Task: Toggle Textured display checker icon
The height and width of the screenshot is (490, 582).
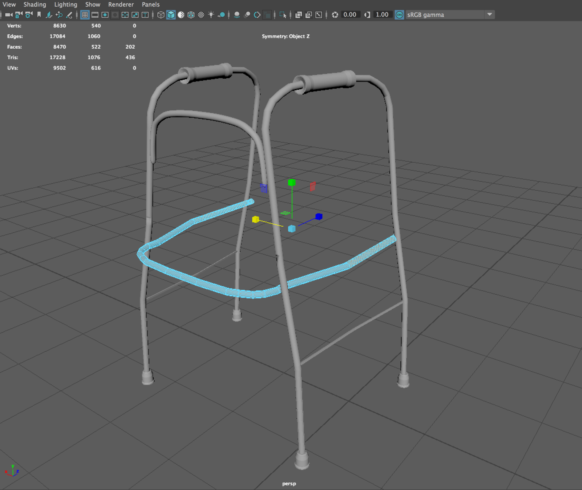Action: tap(201, 15)
